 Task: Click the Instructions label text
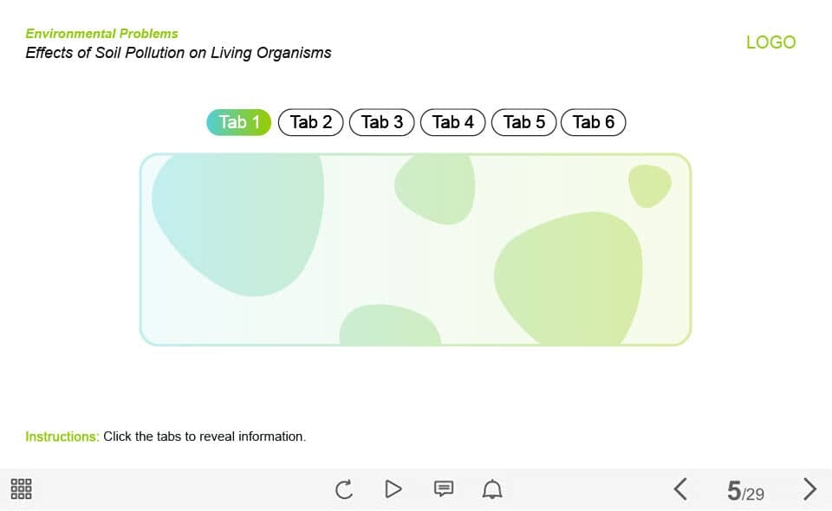tap(62, 437)
